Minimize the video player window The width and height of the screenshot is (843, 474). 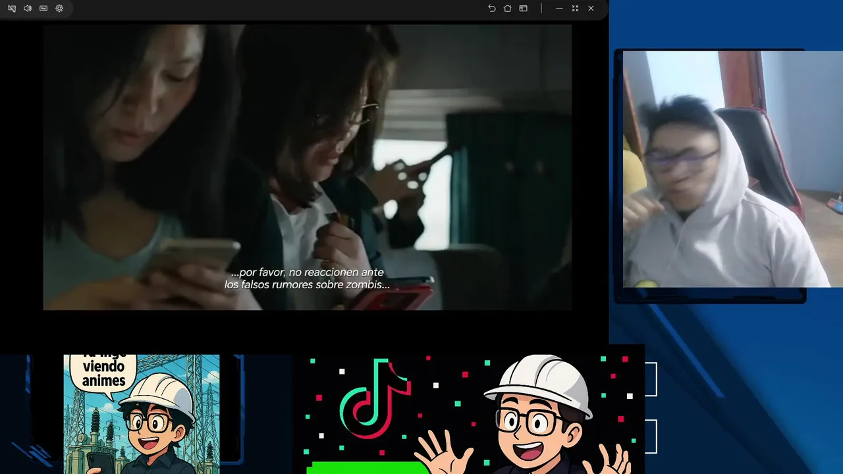[559, 9]
